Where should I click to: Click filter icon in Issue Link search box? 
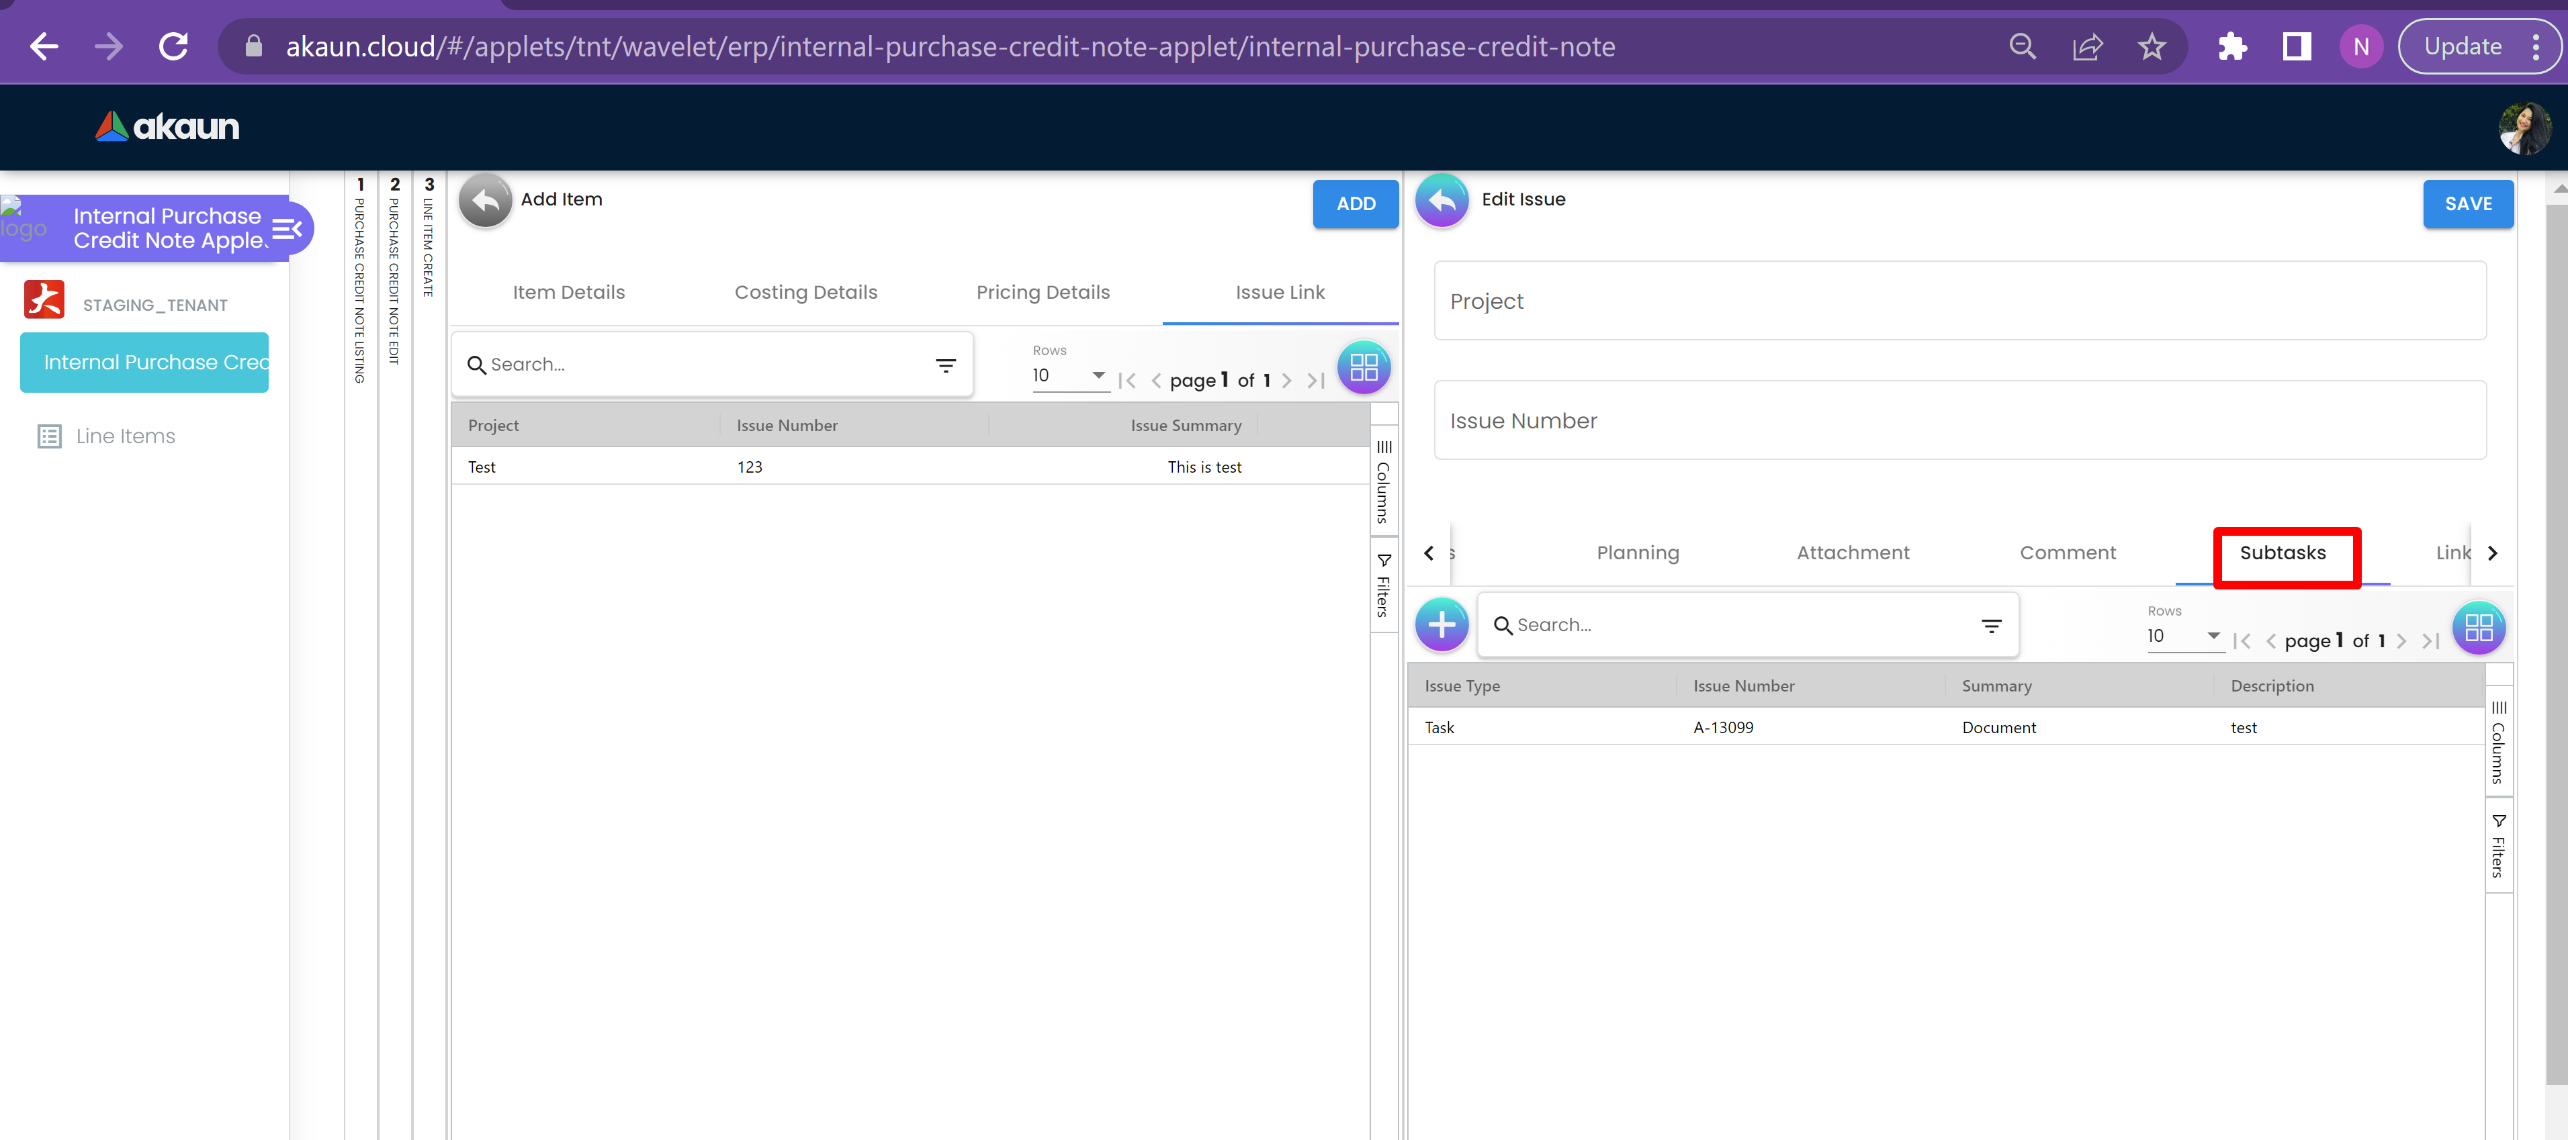click(945, 366)
